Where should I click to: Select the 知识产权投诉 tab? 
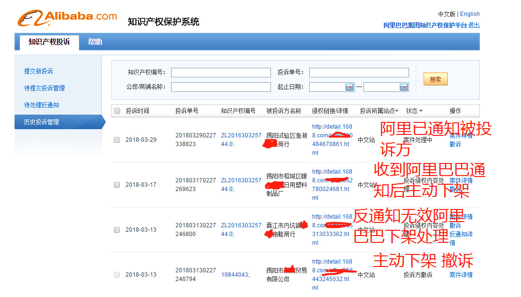point(48,42)
